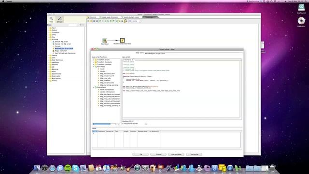Collapse the Scripting folder in Steps

[x=48, y=40]
